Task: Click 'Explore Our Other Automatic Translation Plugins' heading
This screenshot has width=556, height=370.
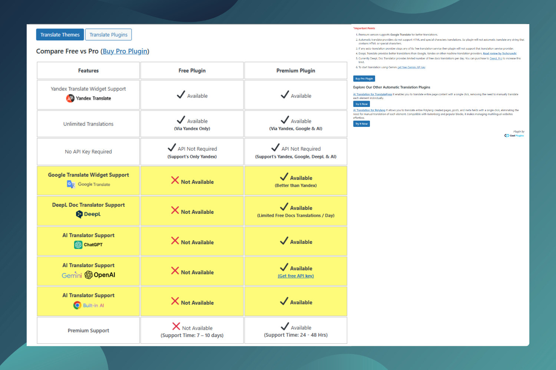Action: click(x=392, y=87)
